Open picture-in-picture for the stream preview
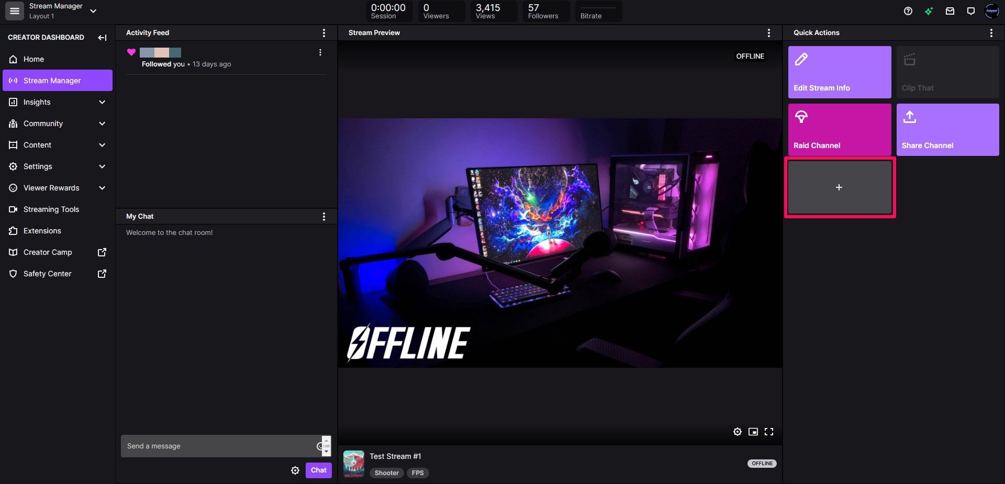The height and width of the screenshot is (484, 1005). 753,432
